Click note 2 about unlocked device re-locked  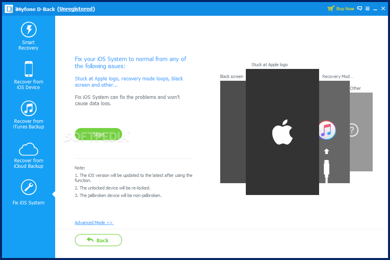[112, 188]
